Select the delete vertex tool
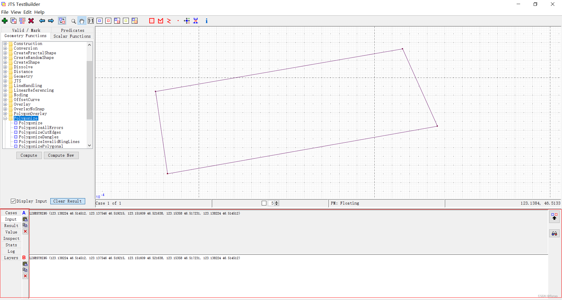This screenshot has width=562, height=300. 196,21
